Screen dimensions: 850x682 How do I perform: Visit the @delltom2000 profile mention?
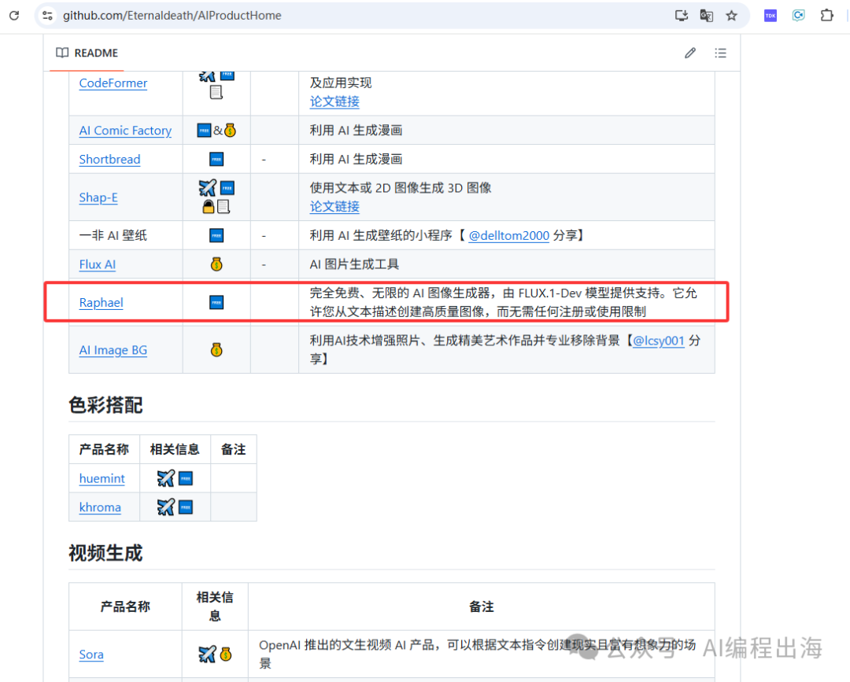click(508, 235)
